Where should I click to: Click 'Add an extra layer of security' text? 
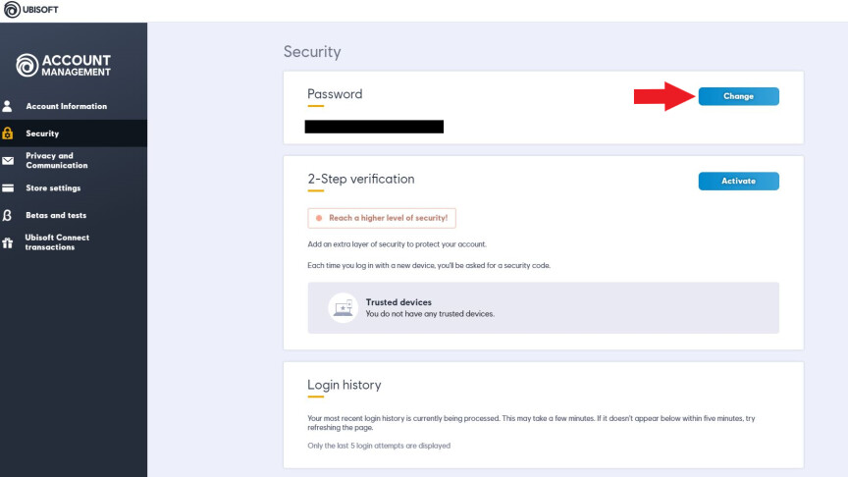coord(397,244)
